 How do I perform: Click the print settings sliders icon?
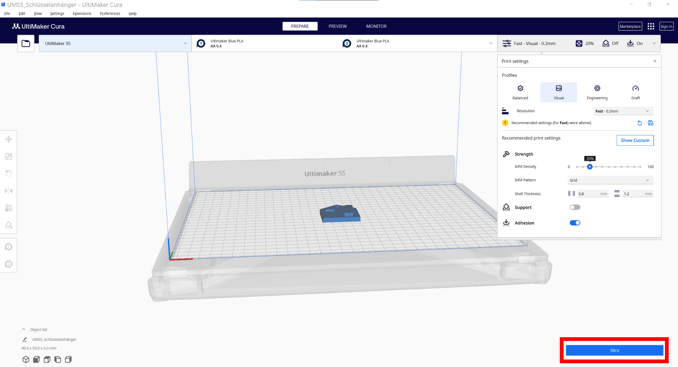[507, 43]
